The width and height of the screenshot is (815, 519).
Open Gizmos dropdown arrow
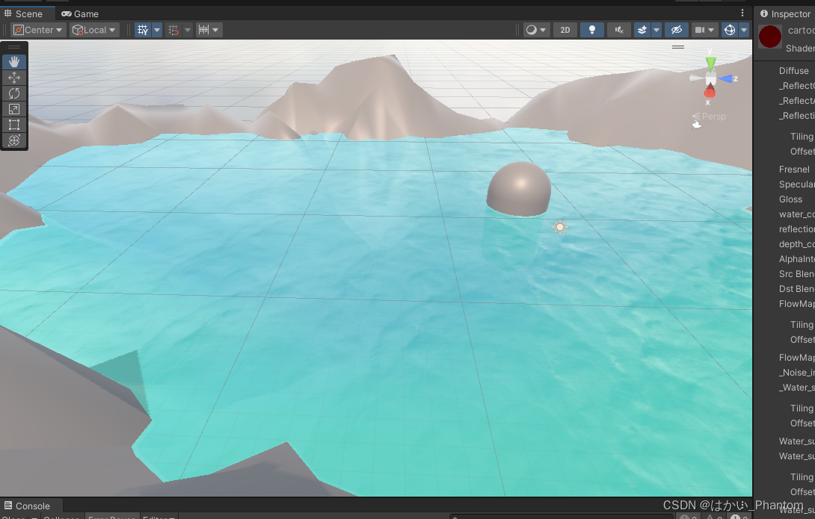(x=744, y=30)
